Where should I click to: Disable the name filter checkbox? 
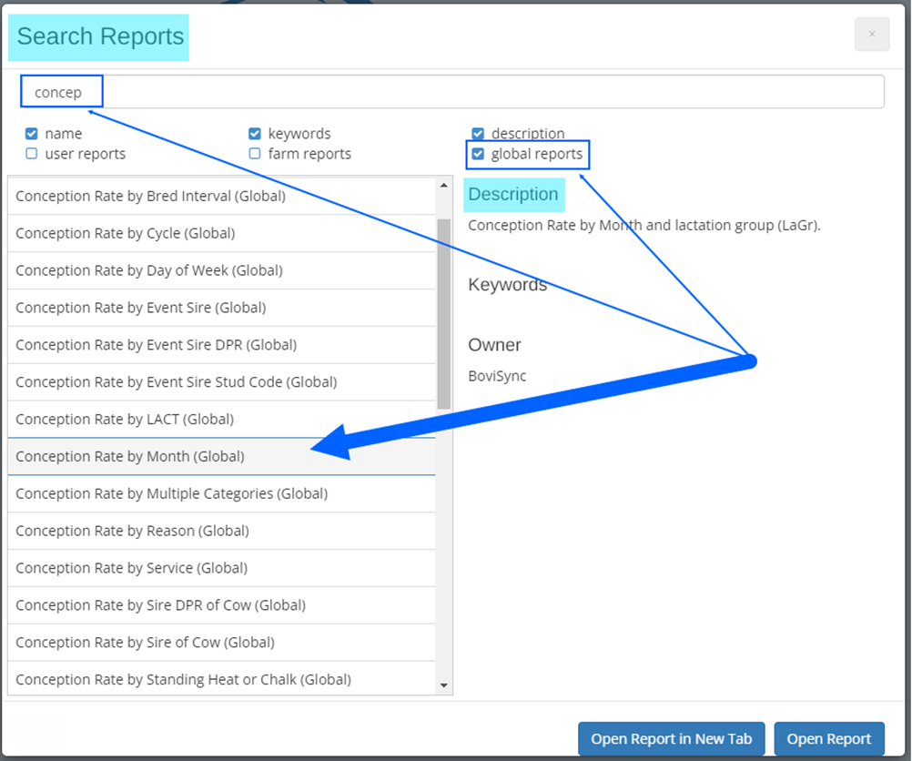(x=31, y=133)
